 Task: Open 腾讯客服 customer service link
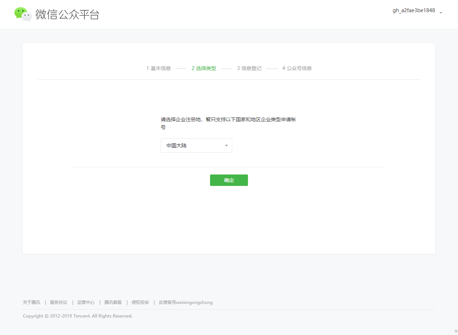[x=113, y=302]
